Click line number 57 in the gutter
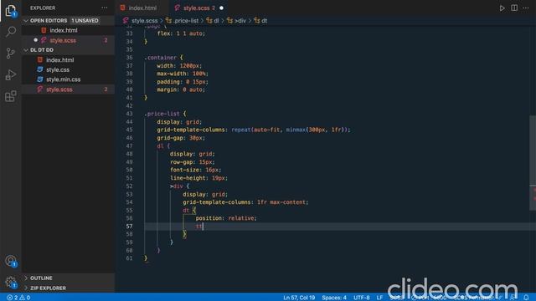 [x=129, y=227]
